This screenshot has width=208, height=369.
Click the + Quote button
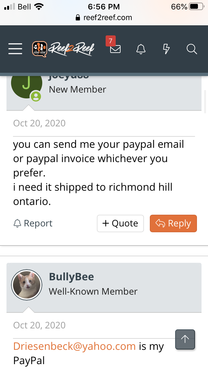120,223
